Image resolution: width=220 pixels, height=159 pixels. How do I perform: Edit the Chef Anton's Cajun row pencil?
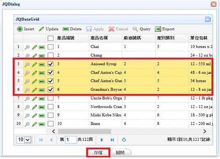[x=34, y=73]
